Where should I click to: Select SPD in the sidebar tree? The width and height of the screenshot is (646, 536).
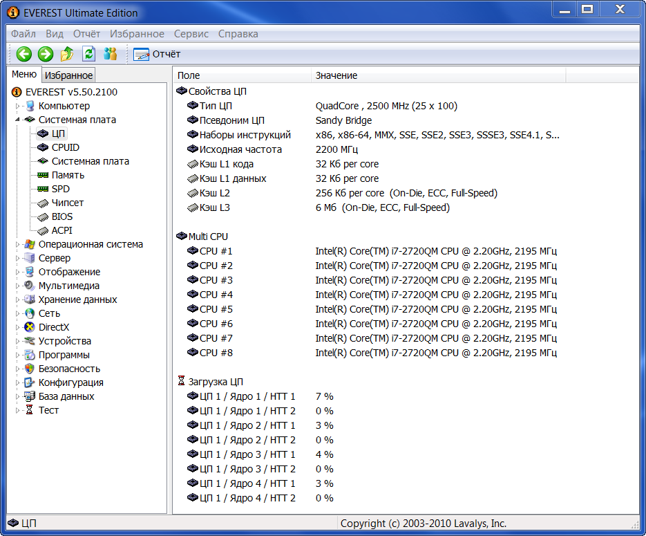pyautogui.click(x=61, y=189)
